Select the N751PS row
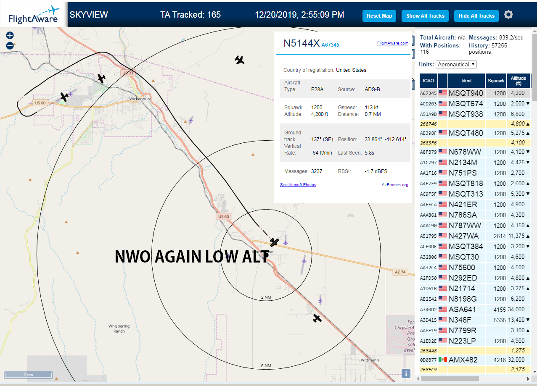This screenshot has height=386, width=537. (475, 173)
